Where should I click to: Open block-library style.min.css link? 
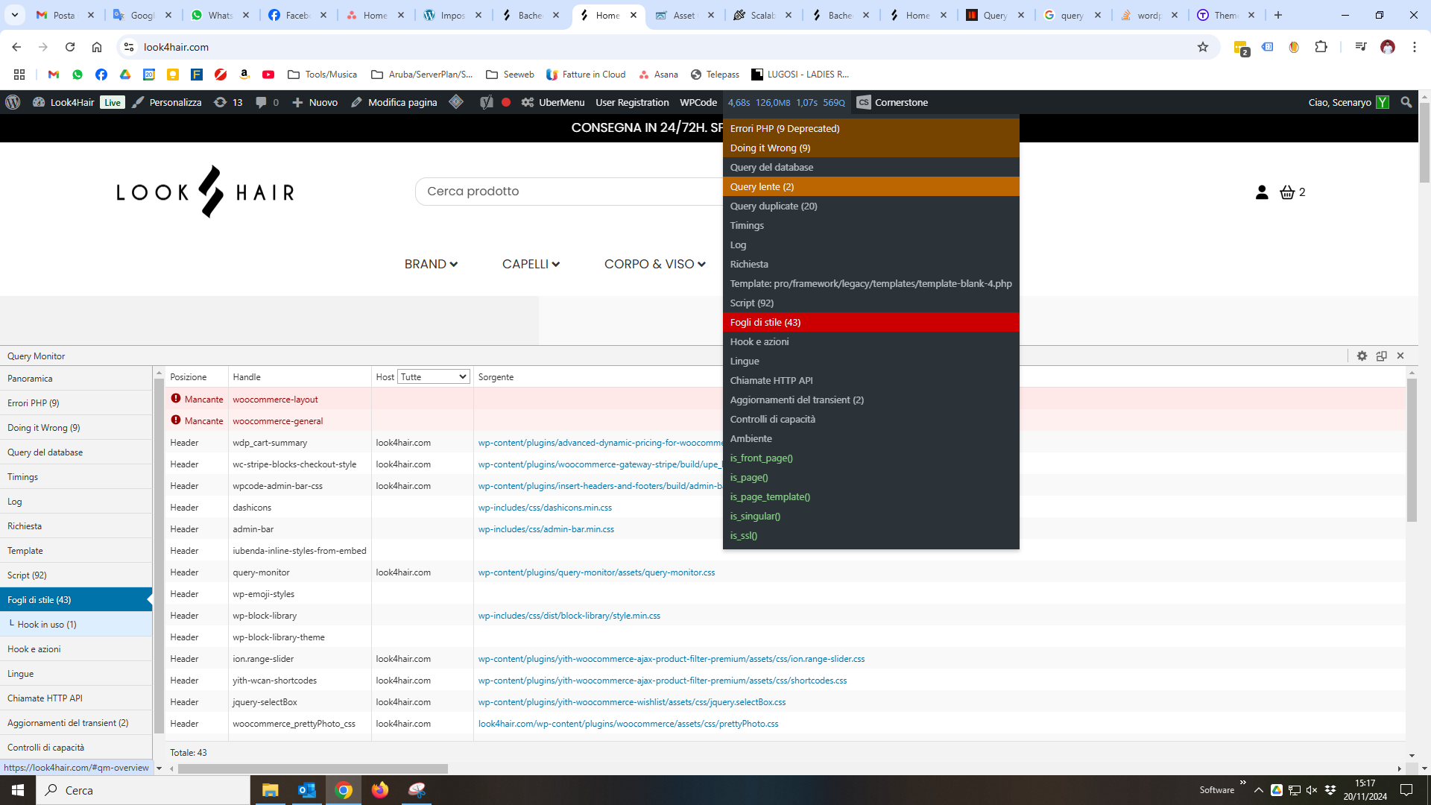569,615
